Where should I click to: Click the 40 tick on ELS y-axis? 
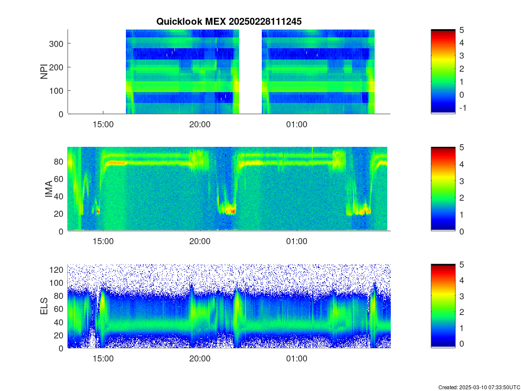58,322
